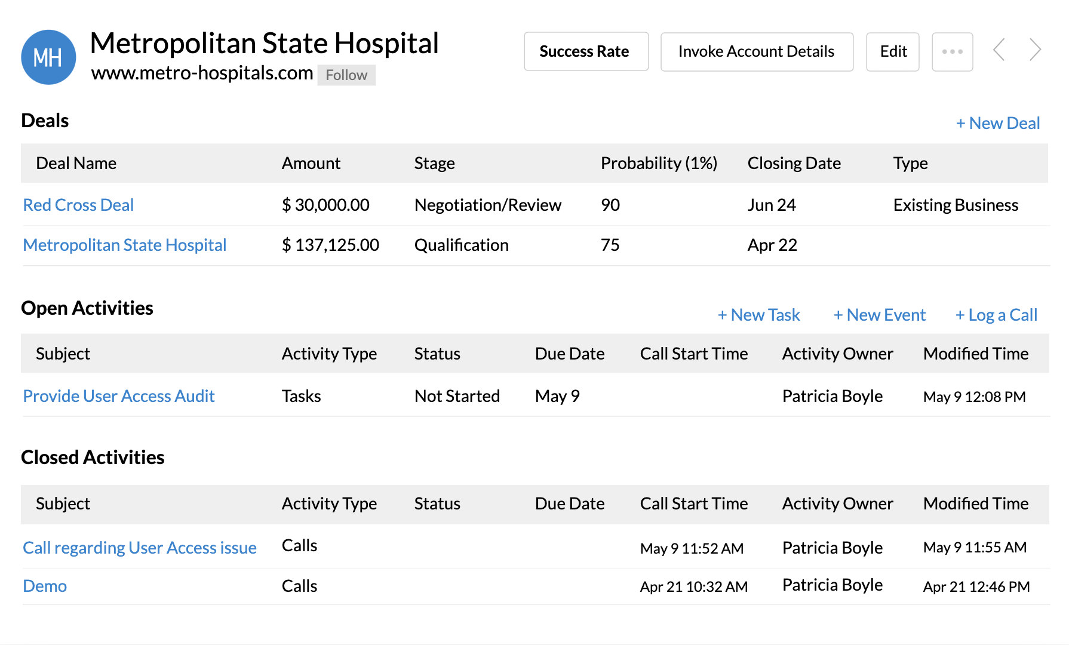This screenshot has height=645, width=1069.
Task: Open Metropolitan State Hospital deal link
Action: tap(124, 245)
